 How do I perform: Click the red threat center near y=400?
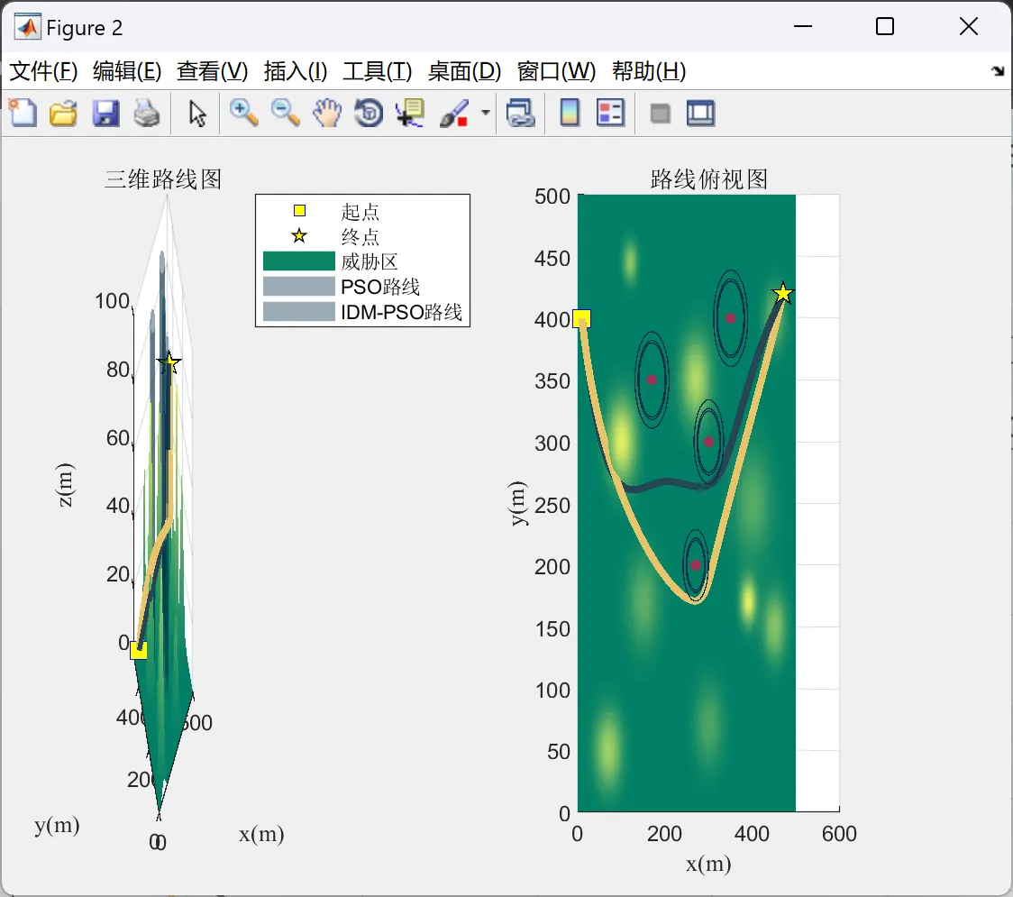[x=731, y=318]
